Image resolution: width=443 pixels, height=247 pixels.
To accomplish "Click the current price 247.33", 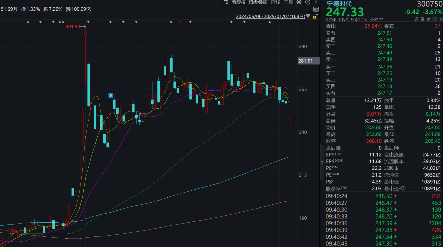I will pos(345,12).
